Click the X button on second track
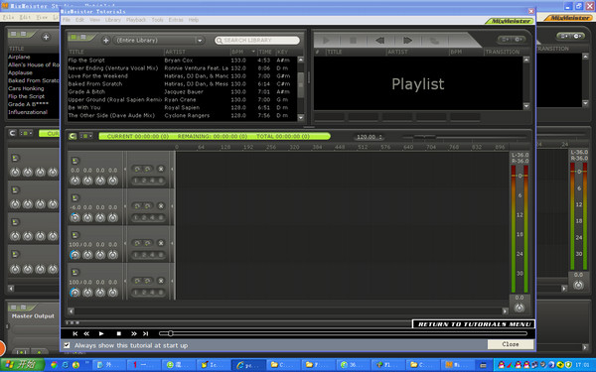596x372 pixels. pyautogui.click(x=161, y=205)
